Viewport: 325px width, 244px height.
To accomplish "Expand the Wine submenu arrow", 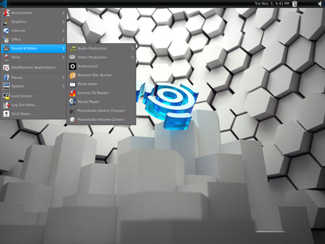I will [x=63, y=57].
